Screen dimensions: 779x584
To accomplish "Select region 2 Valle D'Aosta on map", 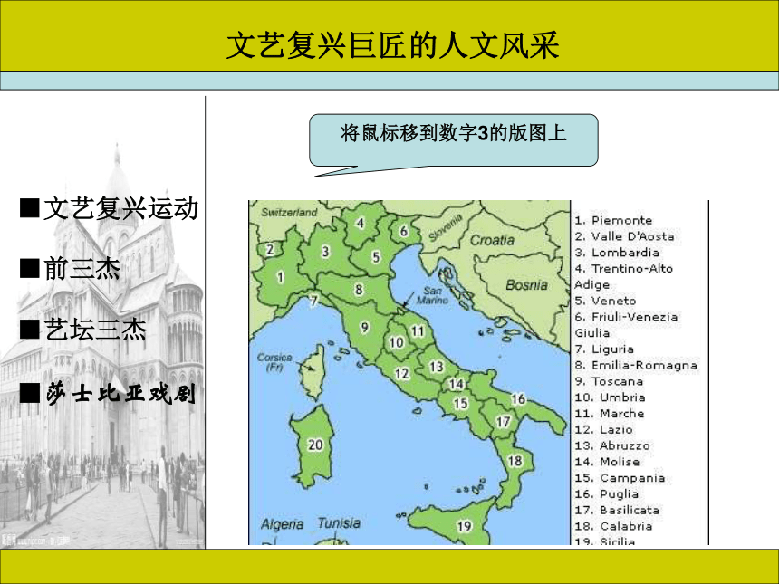I will pos(270,249).
